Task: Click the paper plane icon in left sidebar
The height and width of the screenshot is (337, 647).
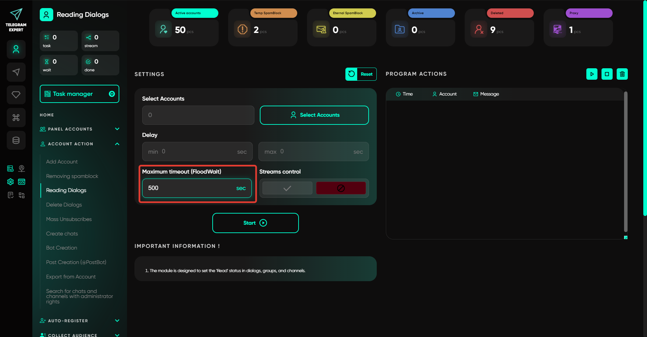Action: pos(16,72)
